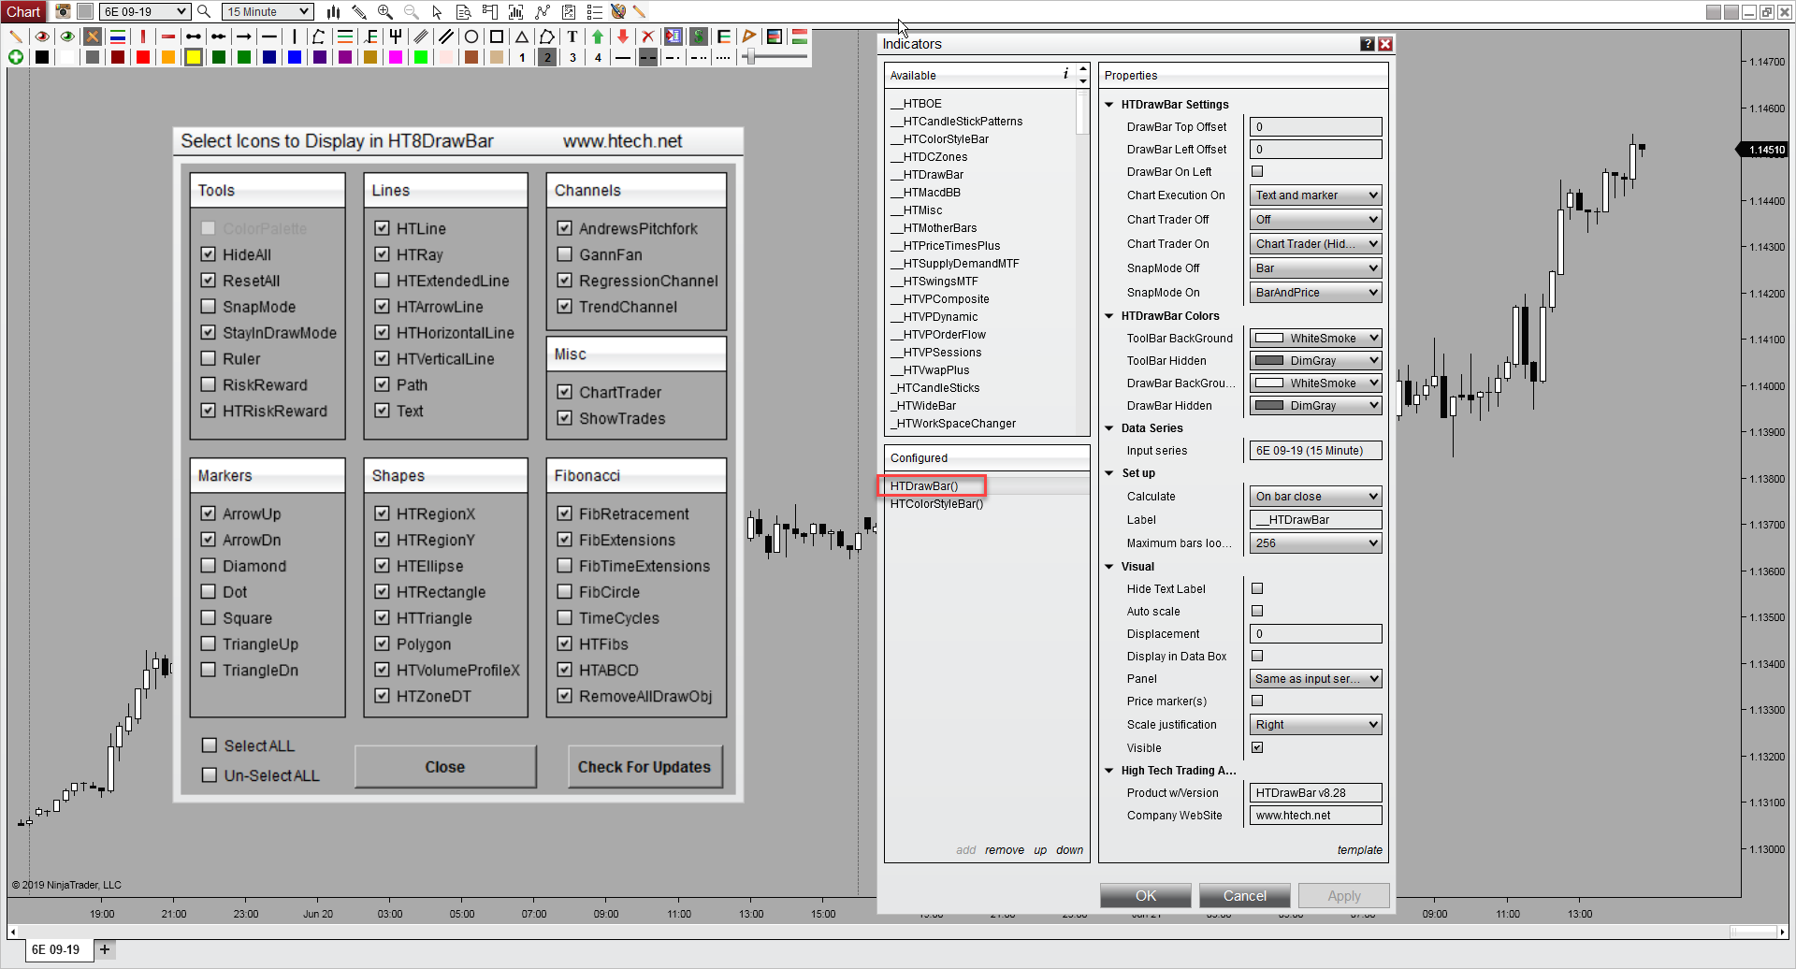This screenshot has height=969, width=1796.
Task: Click the remove indicator link
Action: 1005,850
